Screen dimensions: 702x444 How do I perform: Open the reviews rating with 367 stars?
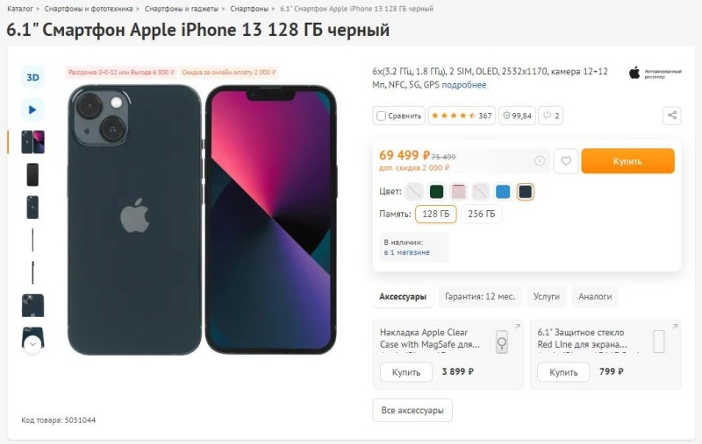pyautogui.click(x=462, y=116)
